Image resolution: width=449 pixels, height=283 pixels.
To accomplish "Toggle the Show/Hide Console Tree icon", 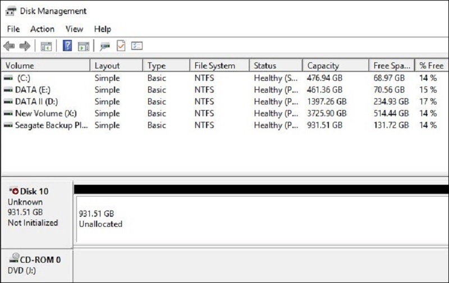I will pyautogui.click(x=46, y=46).
